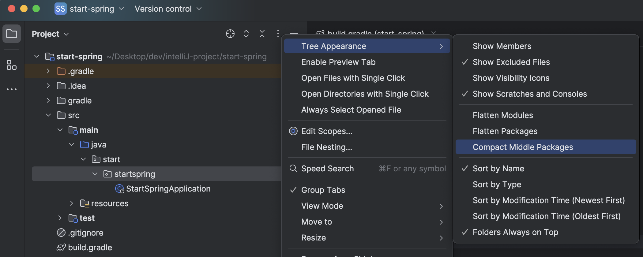Open the Structure tool window icon
The width and height of the screenshot is (643, 257).
pyautogui.click(x=12, y=65)
